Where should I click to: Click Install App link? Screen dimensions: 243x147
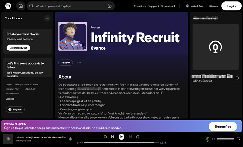[x=195, y=6]
